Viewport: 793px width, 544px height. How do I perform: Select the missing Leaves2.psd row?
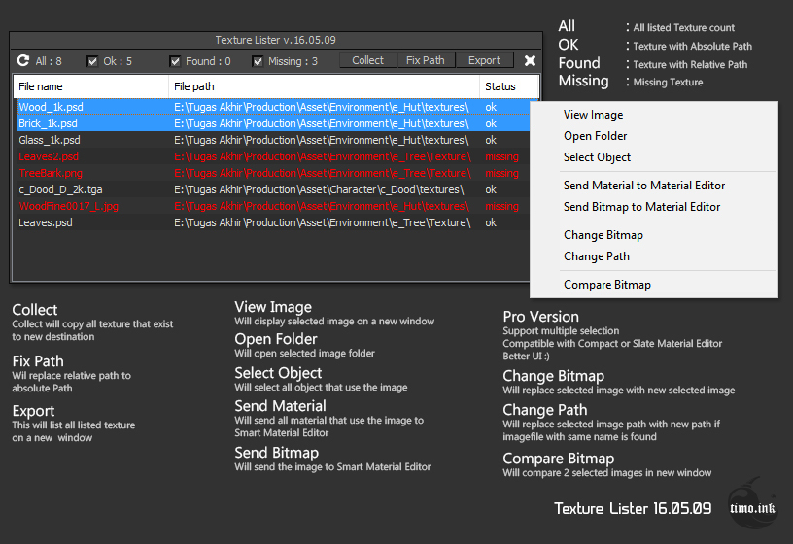tap(273, 156)
